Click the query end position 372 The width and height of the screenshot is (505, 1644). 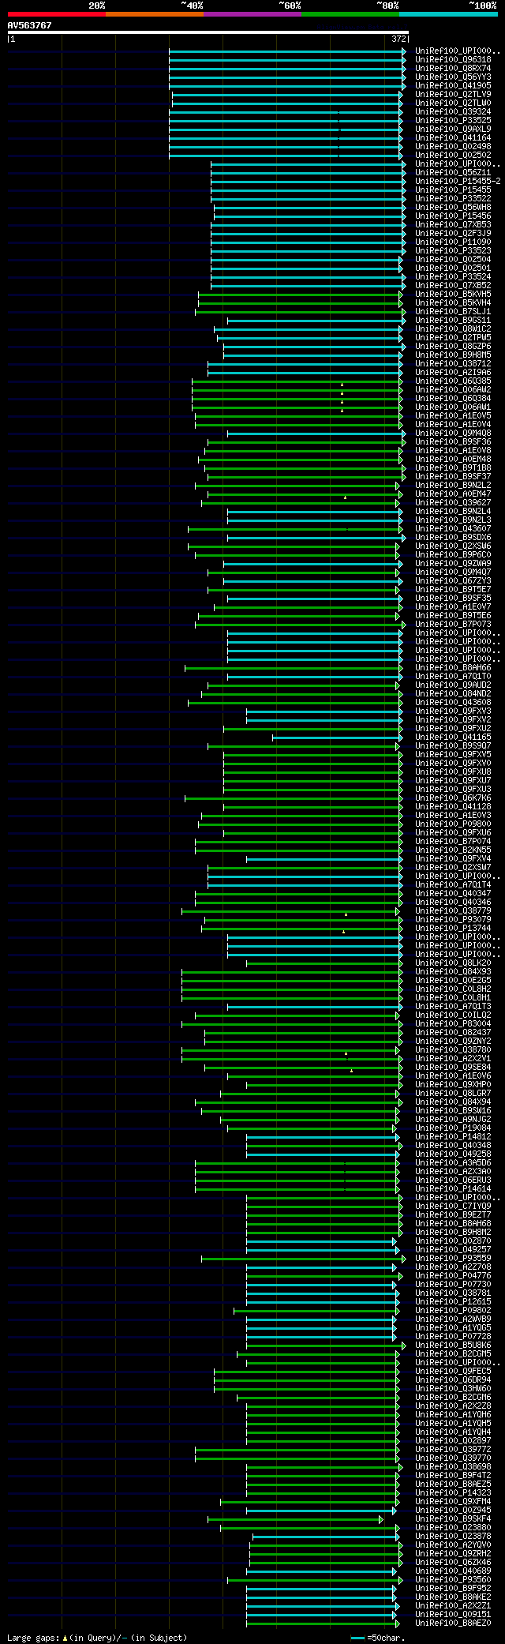tap(398, 39)
